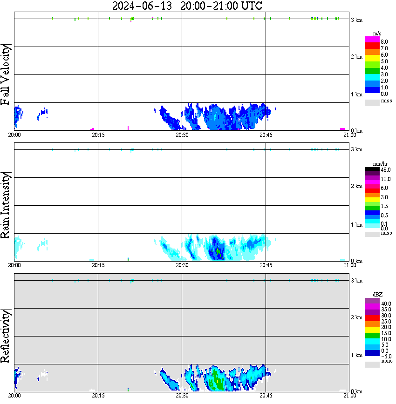This screenshot has width=396, height=404.
Task: Pick the red 7.0 swatch in velocity legend
Action: click(372, 46)
